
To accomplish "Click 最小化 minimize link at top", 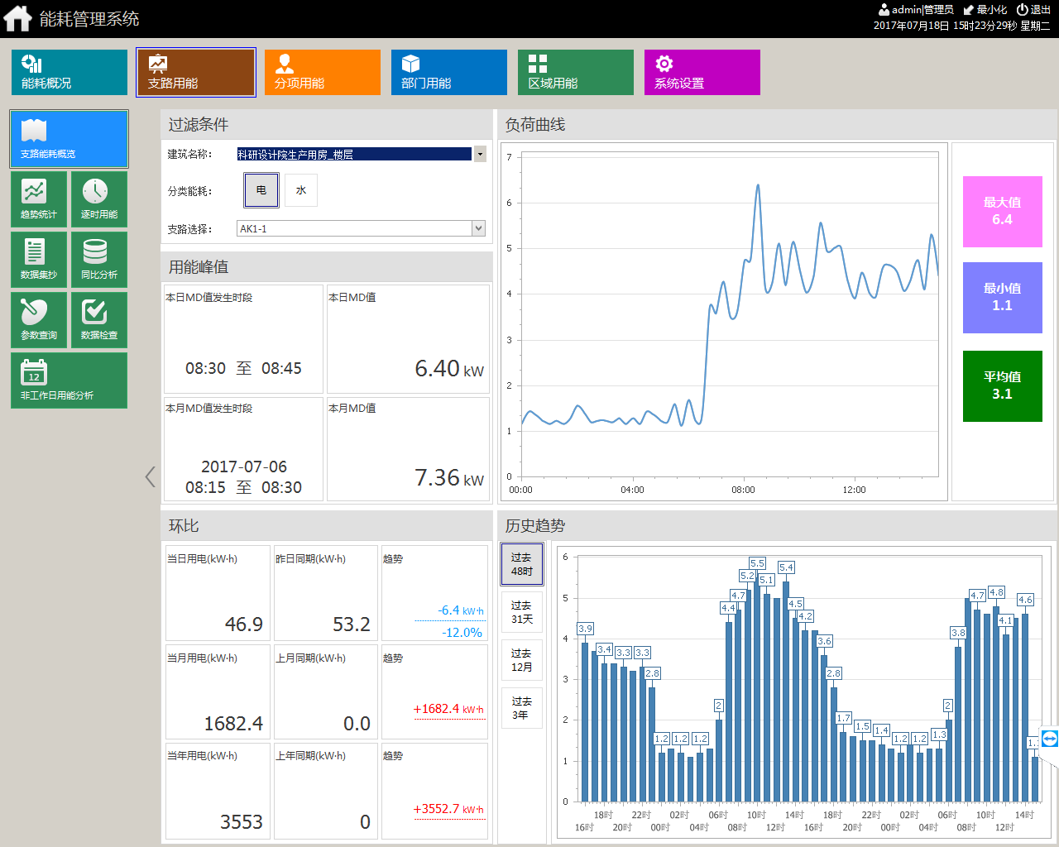I will tap(985, 10).
